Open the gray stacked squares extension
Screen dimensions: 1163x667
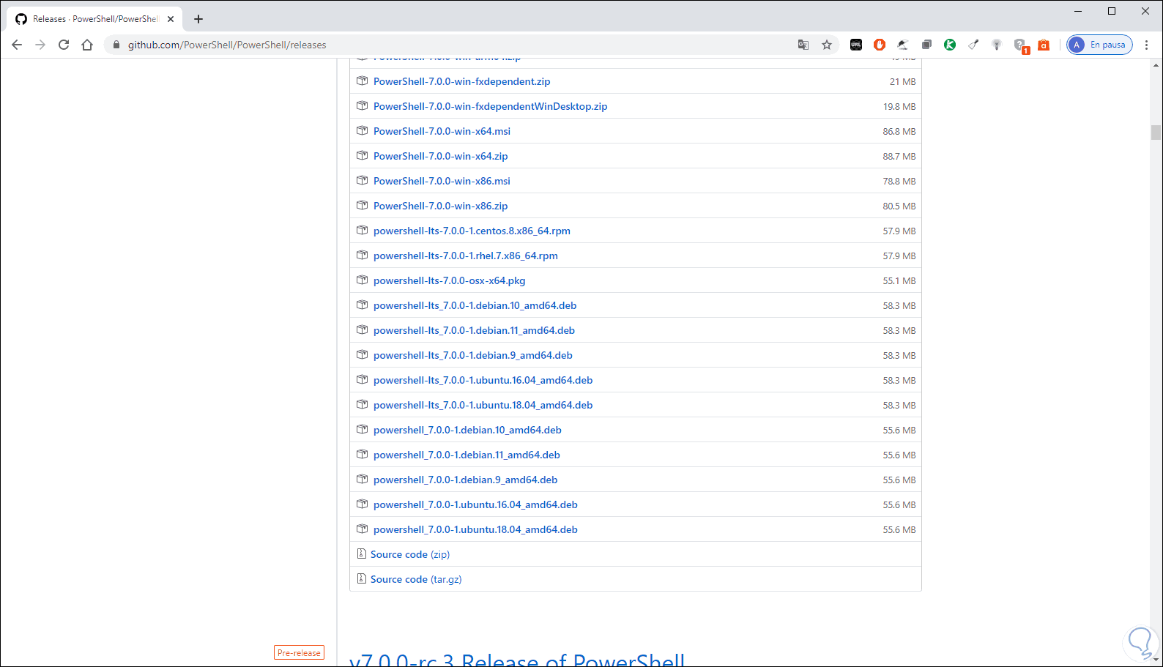[926, 45]
